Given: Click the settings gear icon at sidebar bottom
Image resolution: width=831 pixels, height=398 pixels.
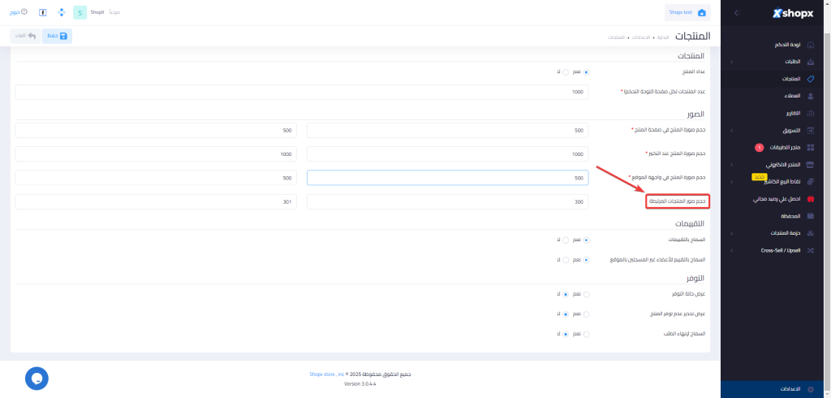Looking at the screenshot, I should click(x=810, y=389).
